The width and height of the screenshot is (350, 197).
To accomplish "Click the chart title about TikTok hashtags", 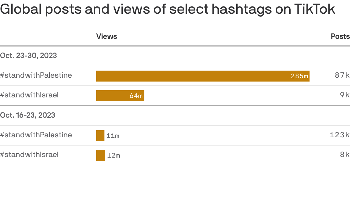I will click(x=167, y=9).
